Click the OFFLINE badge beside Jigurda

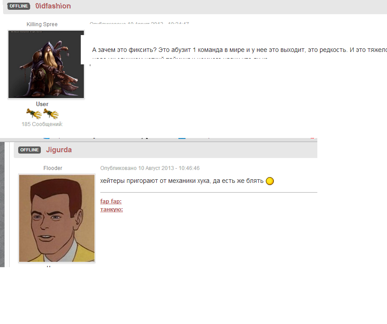pyautogui.click(x=30, y=150)
